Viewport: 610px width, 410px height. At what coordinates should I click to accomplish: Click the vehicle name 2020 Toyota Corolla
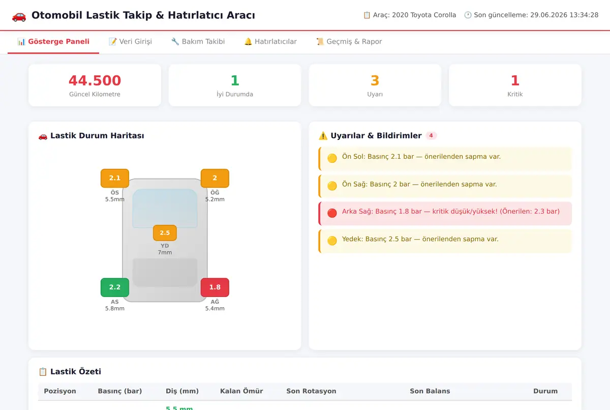coord(424,15)
